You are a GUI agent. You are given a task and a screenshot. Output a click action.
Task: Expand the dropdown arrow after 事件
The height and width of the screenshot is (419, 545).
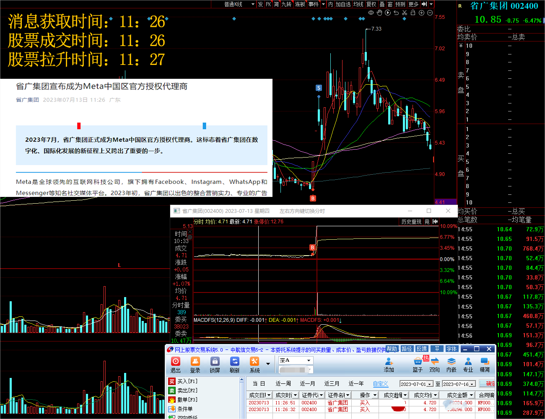323,4
